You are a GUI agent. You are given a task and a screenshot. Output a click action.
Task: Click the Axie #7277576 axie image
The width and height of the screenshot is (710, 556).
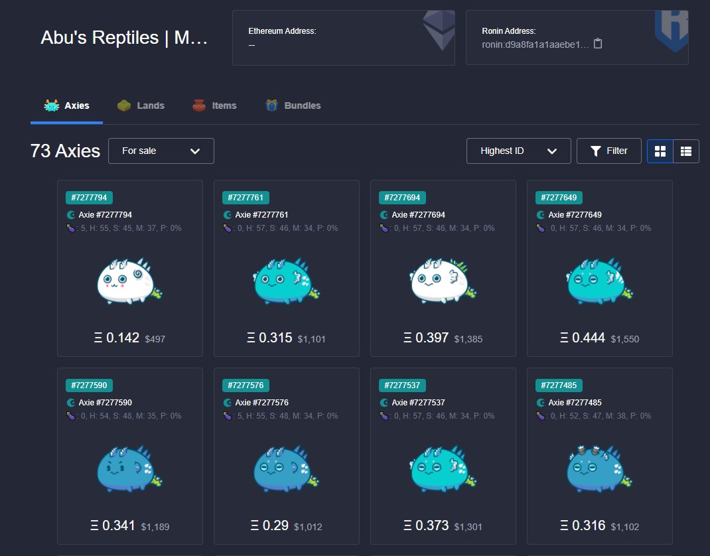[286, 468]
